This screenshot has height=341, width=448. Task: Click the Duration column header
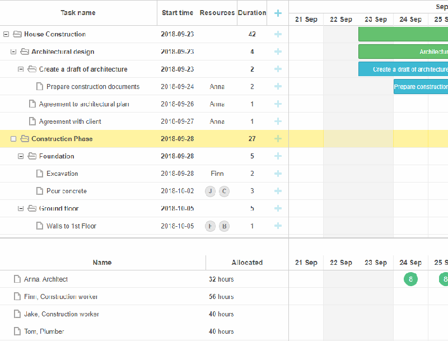pyautogui.click(x=251, y=12)
